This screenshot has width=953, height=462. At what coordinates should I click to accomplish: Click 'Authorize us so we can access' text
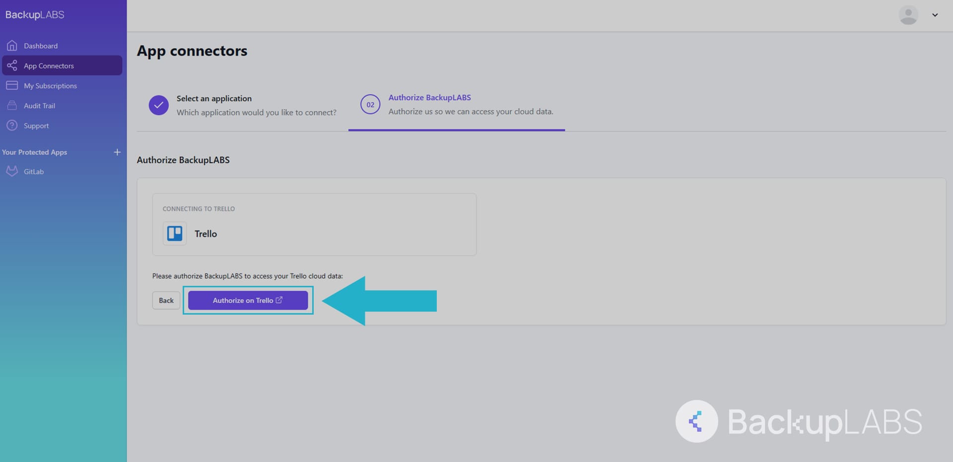(x=471, y=112)
